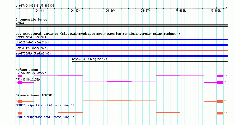Open variant dgv3270n100 (Coe2014) label
Viewport: 235px width, 125px height.
(32, 42)
